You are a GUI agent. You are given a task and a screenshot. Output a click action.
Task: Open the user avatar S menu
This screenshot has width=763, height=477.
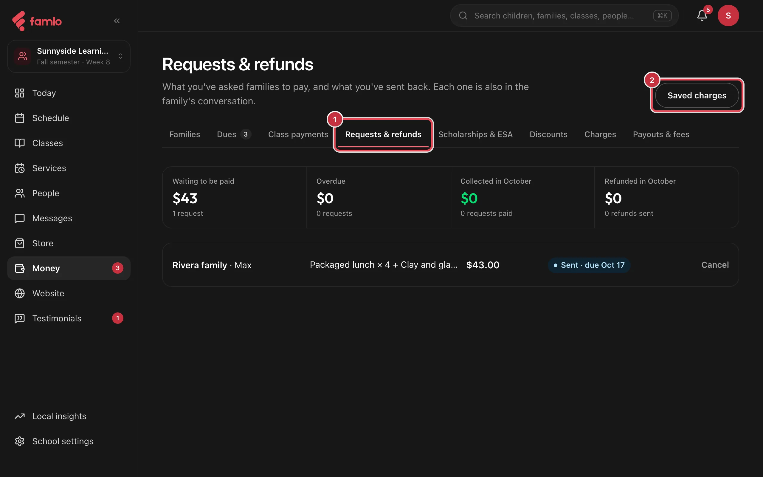pyautogui.click(x=728, y=16)
